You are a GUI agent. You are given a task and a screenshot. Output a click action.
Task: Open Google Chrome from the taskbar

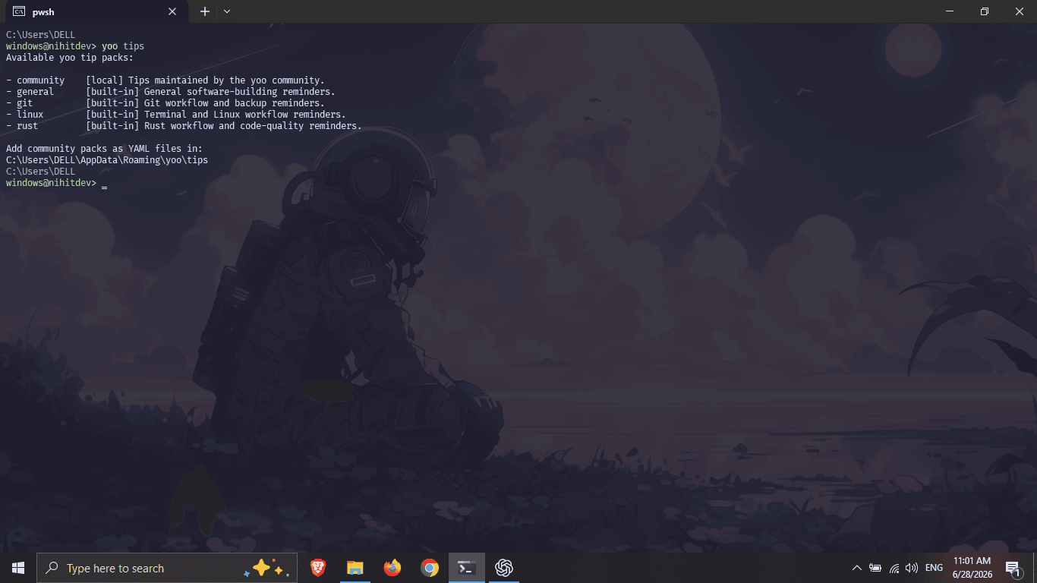pyautogui.click(x=430, y=568)
